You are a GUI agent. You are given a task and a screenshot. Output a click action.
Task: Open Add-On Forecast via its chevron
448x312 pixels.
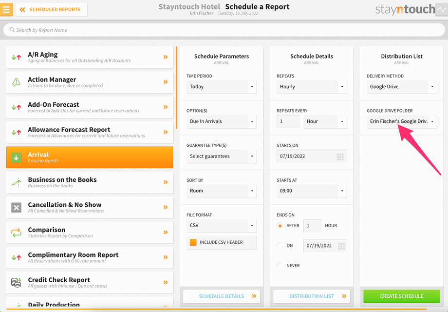click(166, 107)
